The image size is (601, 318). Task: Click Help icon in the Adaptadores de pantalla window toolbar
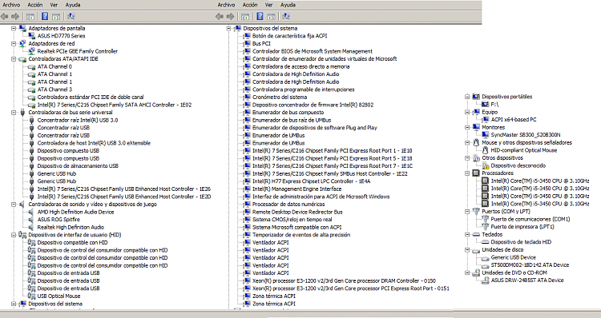45,17
